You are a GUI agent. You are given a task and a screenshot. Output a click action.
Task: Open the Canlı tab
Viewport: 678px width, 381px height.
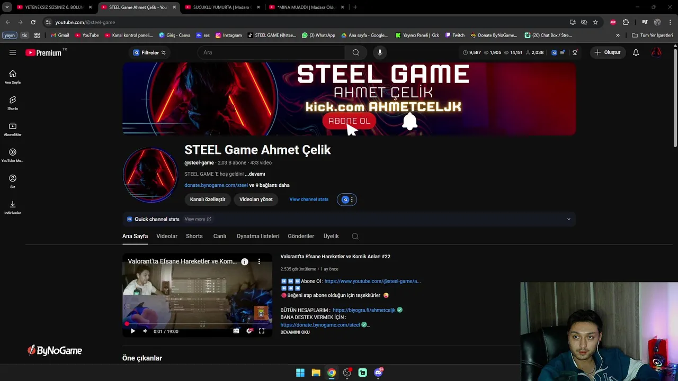coord(220,236)
